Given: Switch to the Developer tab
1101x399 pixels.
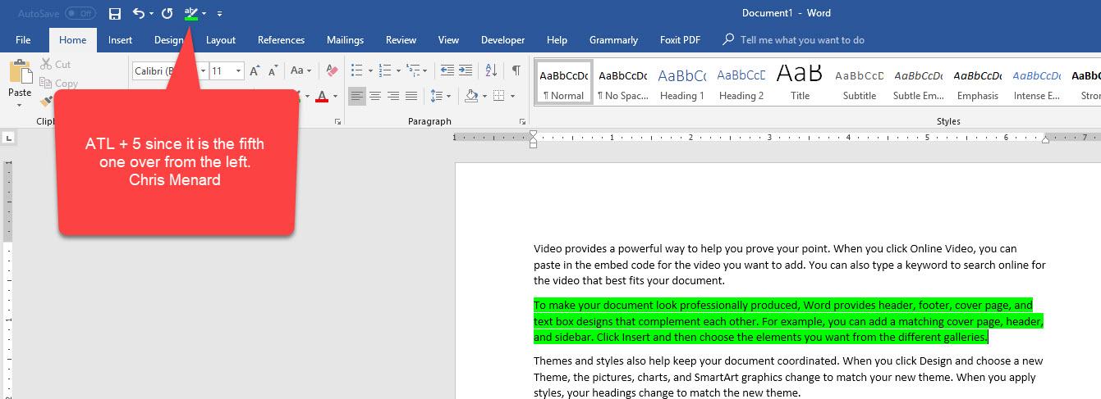Looking at the screenshot, I should 502,39.
